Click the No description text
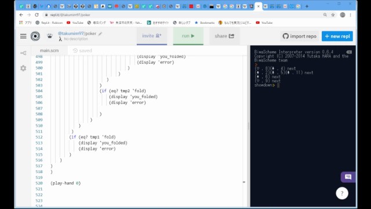371x209 pixels. tap(76, 39)
